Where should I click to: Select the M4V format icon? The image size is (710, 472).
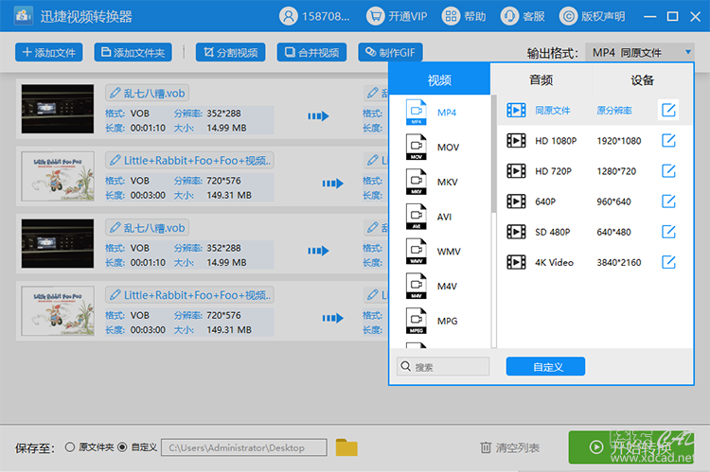click(x=417, y=286)
